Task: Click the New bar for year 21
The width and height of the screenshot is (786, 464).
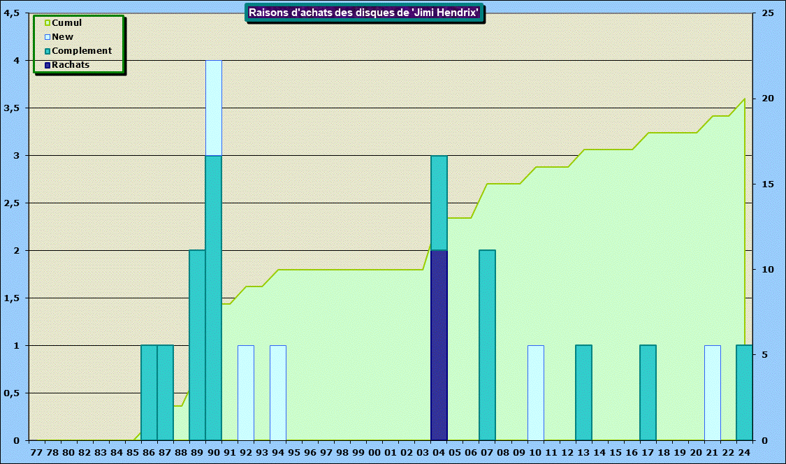Action: tap(712, 393)
